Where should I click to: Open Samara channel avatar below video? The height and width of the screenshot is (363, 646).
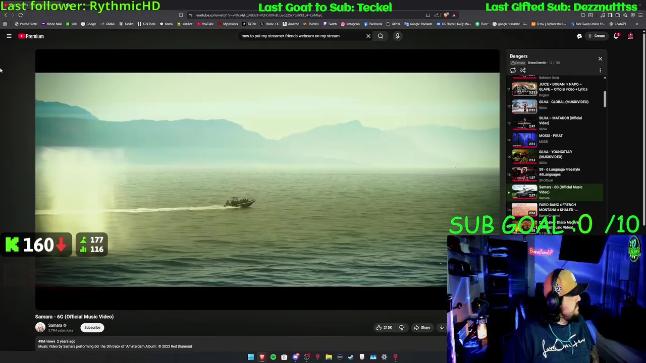pos(40,327)
